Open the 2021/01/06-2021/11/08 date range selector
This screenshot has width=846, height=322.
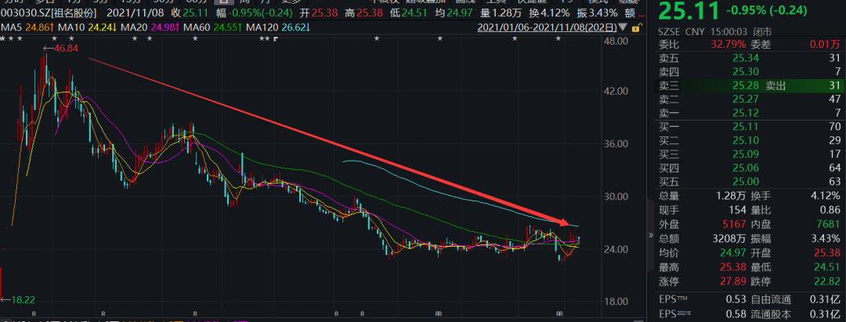coord(549,28)
